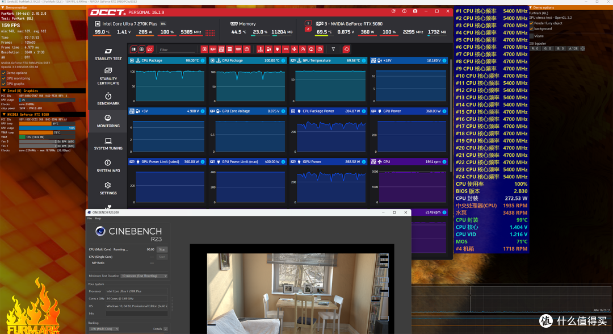Viewport: 613px width, 334px height.
Task: Toggle storage sensor filter in OCCT toolbar
Action: tap(230, 49)
